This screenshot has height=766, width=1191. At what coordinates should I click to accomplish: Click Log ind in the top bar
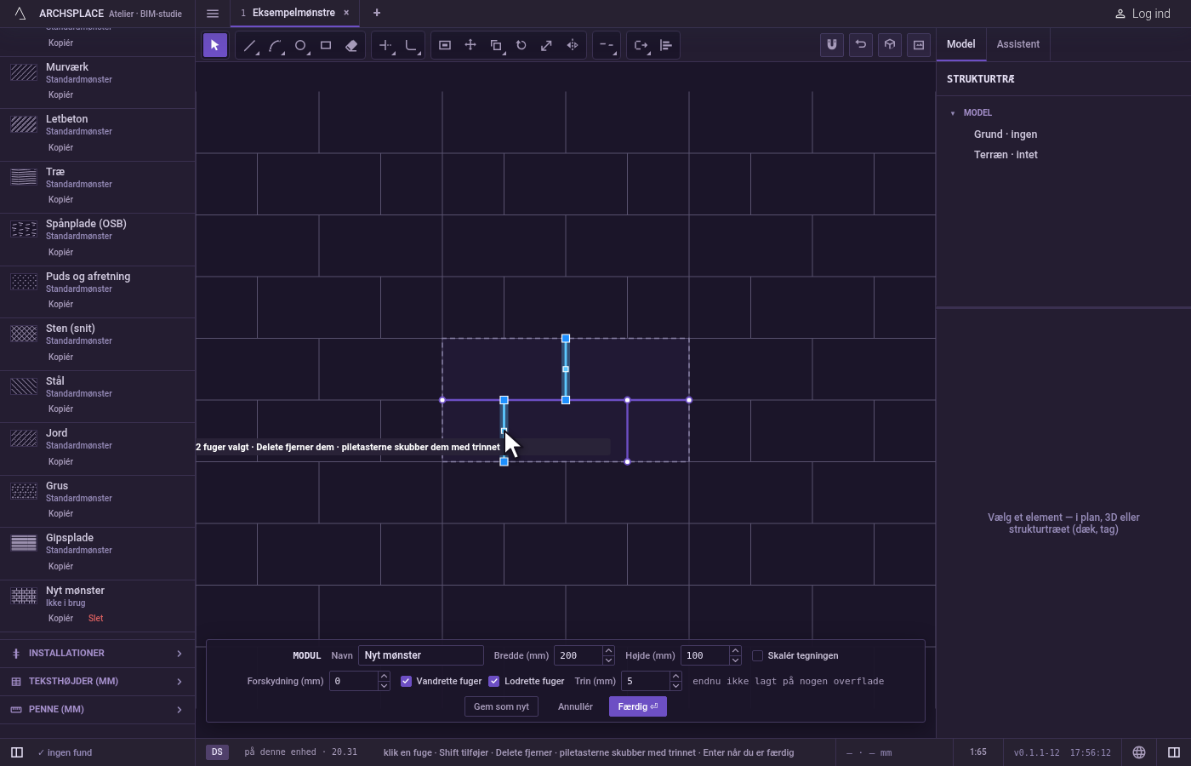(1143, 14)
